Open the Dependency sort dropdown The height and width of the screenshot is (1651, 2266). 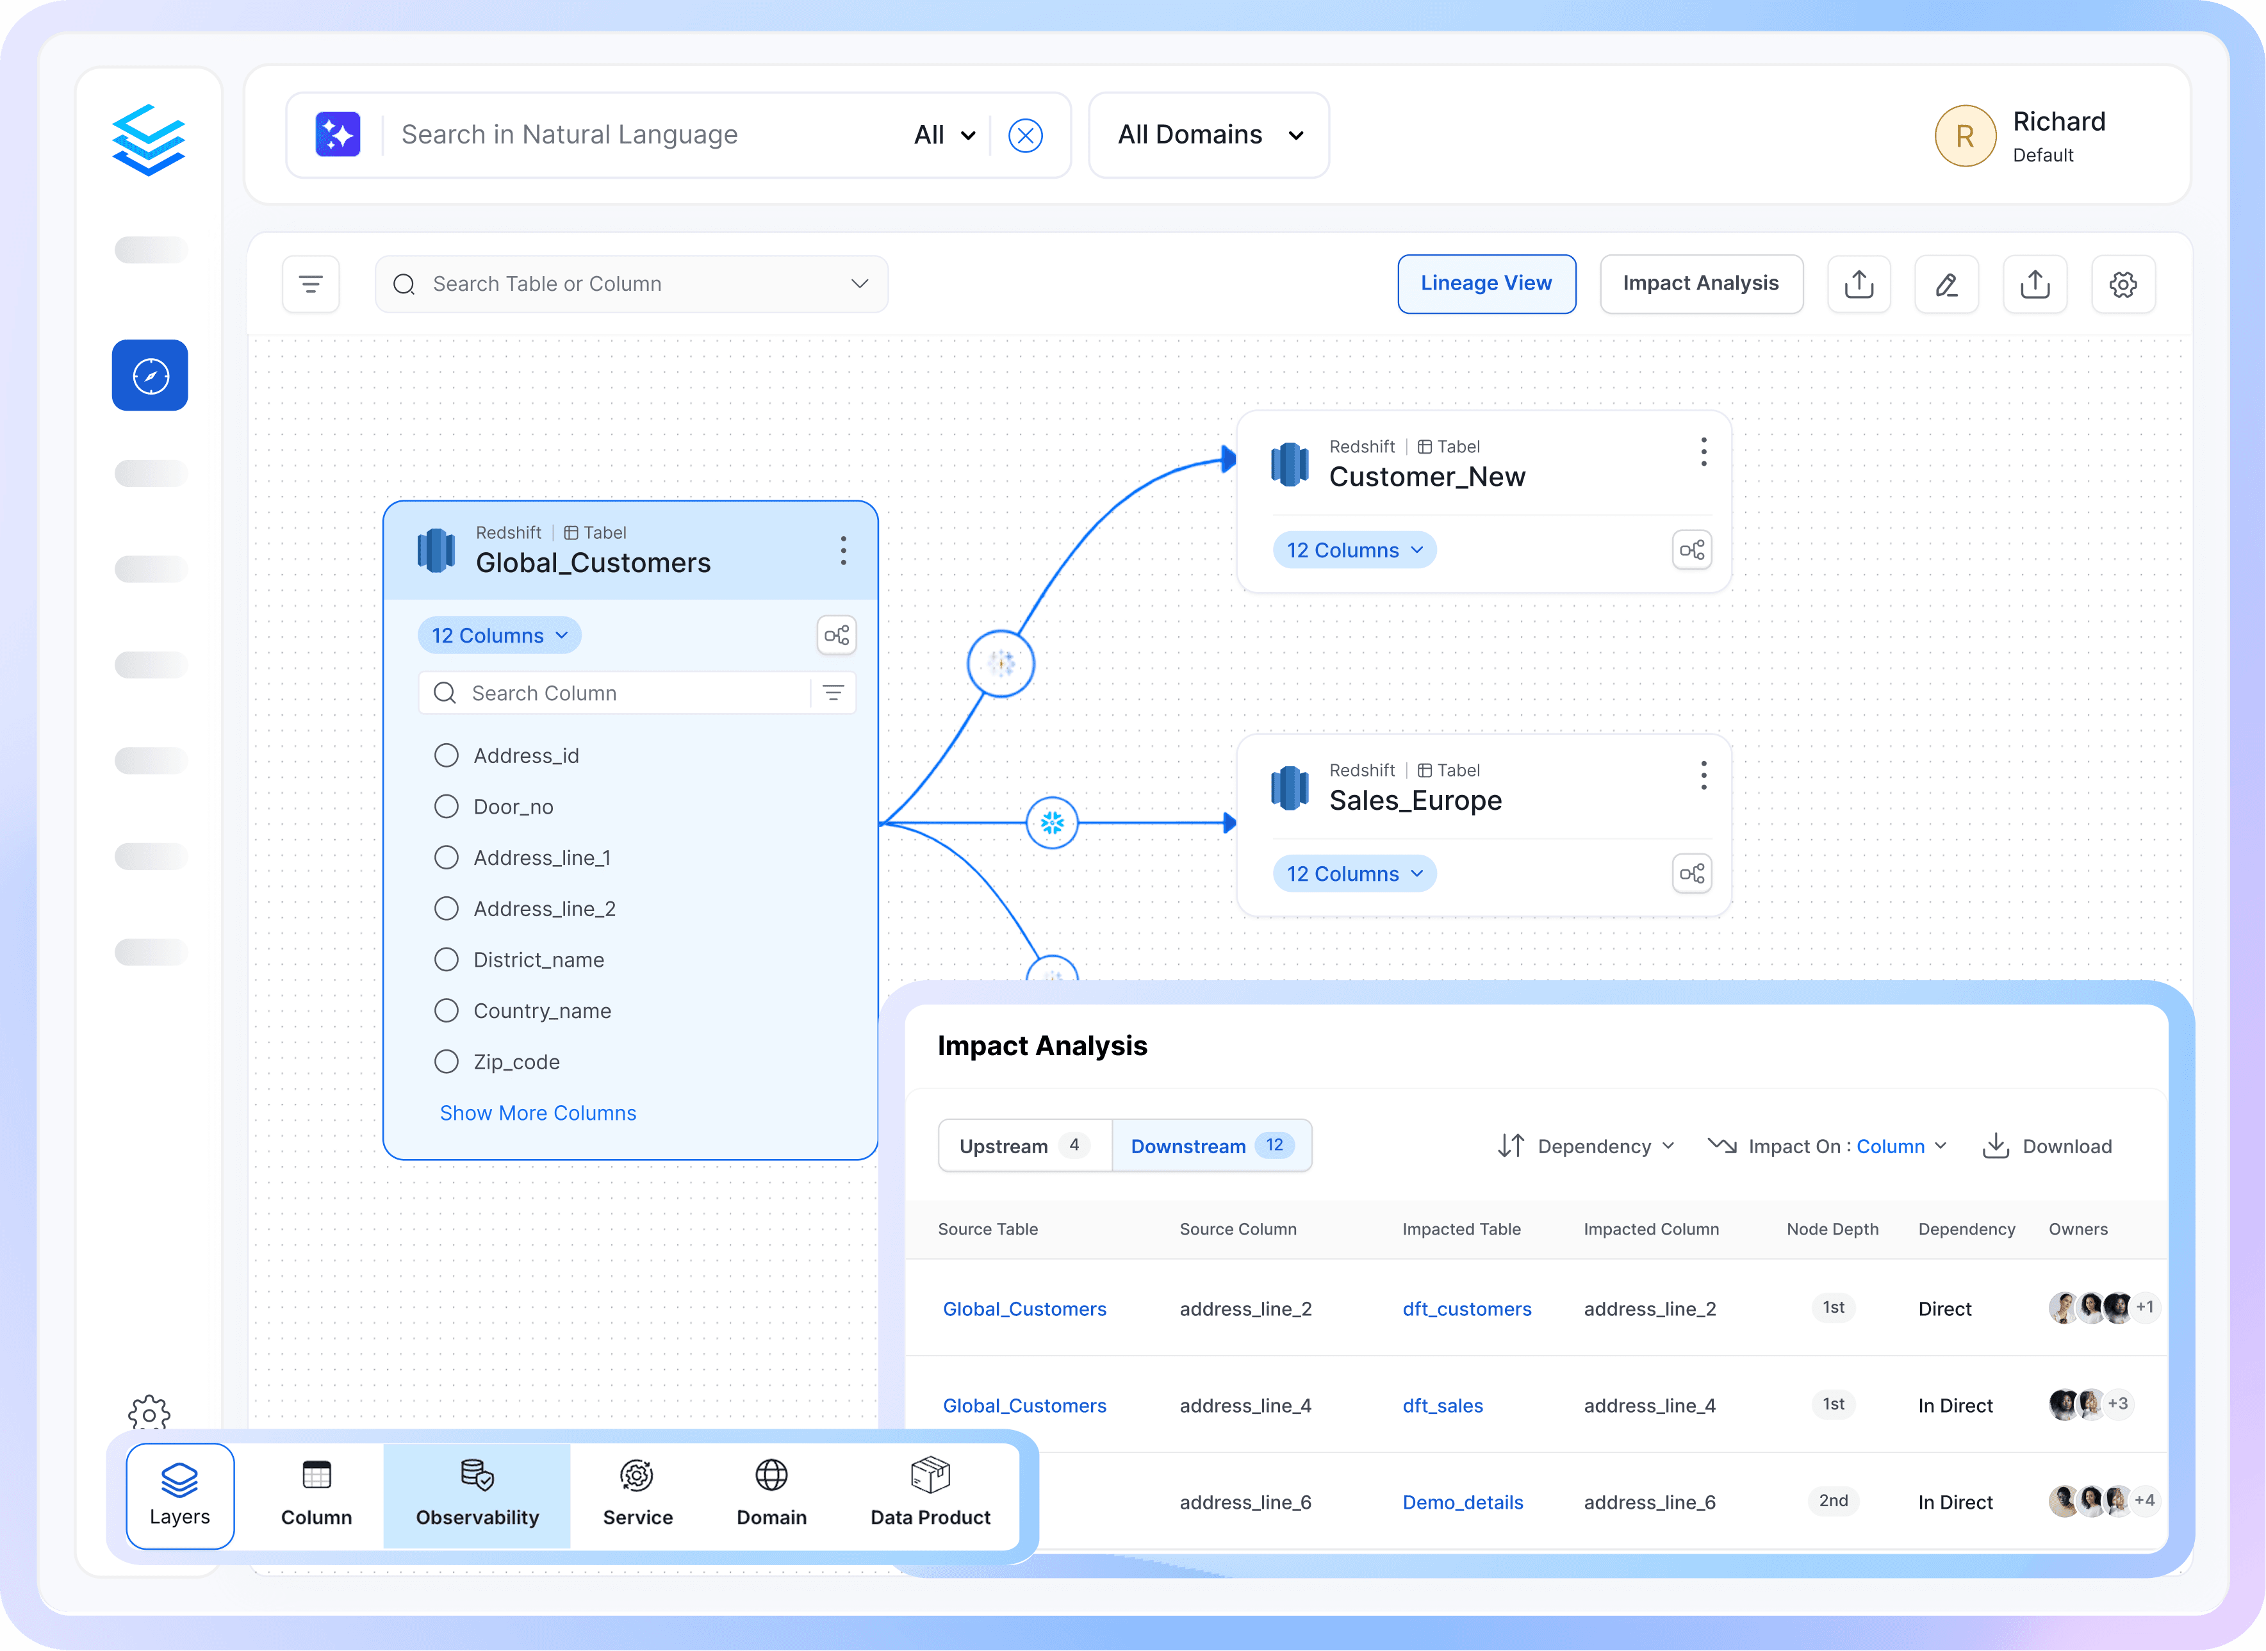(1588, 1146)
